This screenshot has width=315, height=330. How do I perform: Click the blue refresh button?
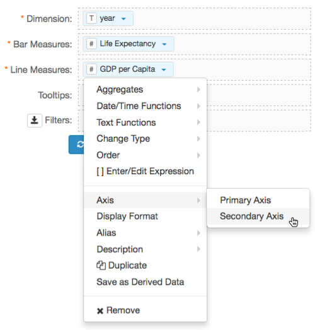(x=76, y=144)
